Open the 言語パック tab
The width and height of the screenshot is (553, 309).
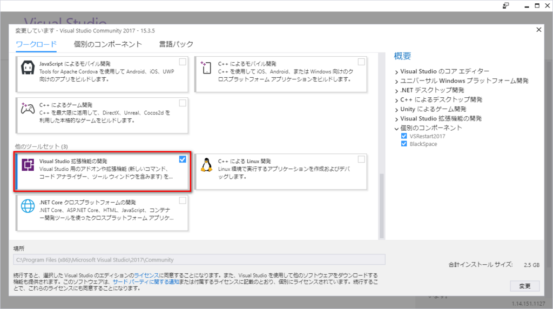click(176, 44)
